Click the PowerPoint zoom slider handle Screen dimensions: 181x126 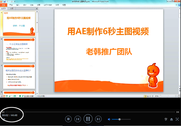point(167,96)
